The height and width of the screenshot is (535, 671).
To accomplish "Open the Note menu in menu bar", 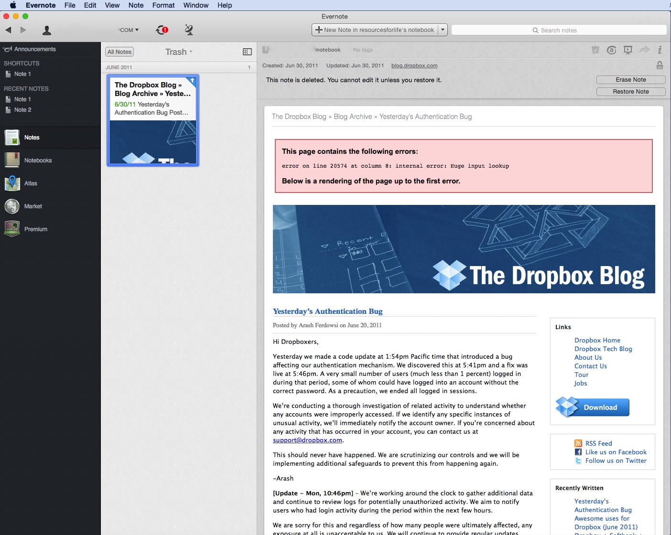I will (136, 5).
